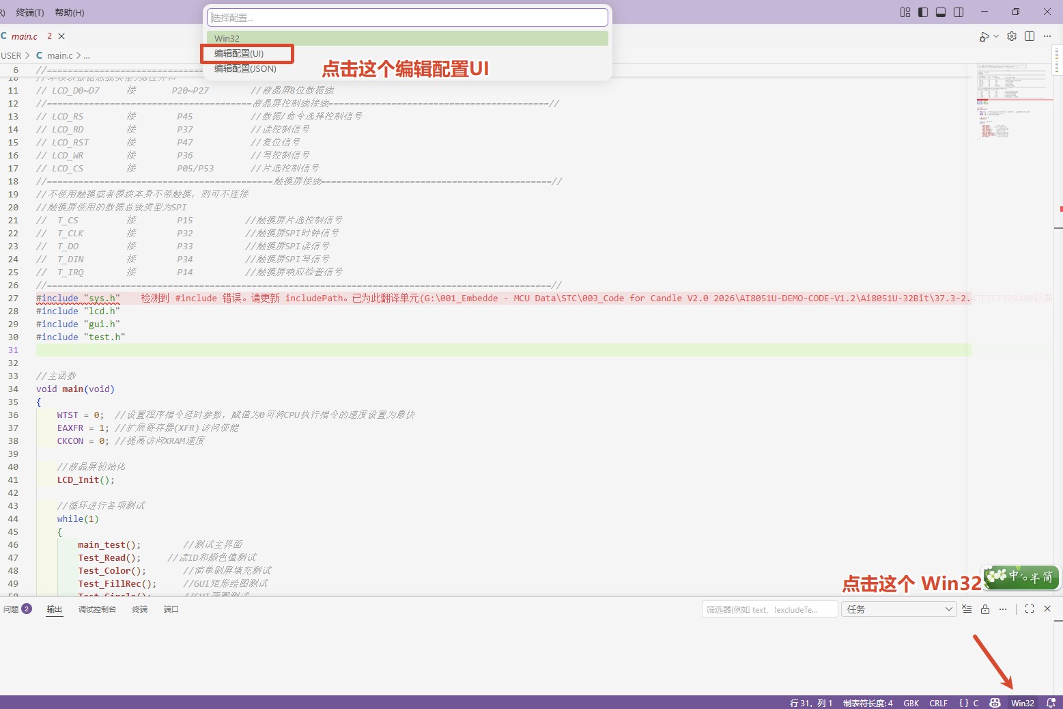The height and width of the screenshot is (709, 1063).
Task: Click the Test_Read(); call line
Action: pyautogui.click(x=109, y=558)
